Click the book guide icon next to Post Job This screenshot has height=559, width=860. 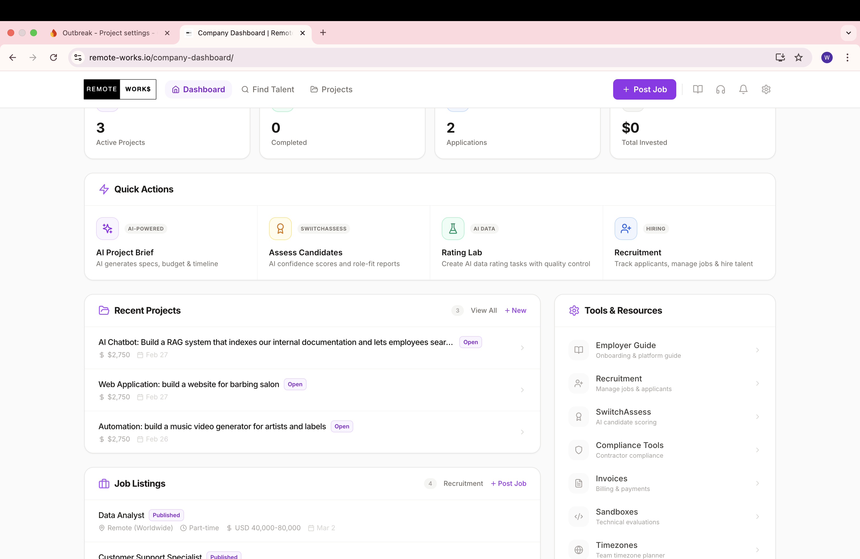pos(698,89)
